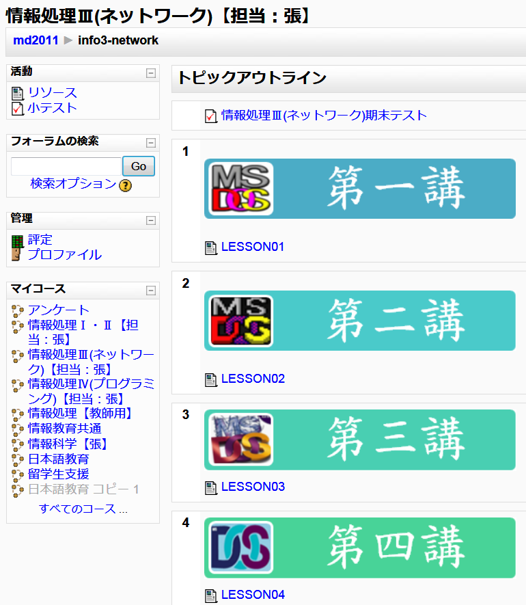
Task: Open 情報処理Ⅰ・Ⅱ【担当：張】 course link
Action: coord(83,332)
